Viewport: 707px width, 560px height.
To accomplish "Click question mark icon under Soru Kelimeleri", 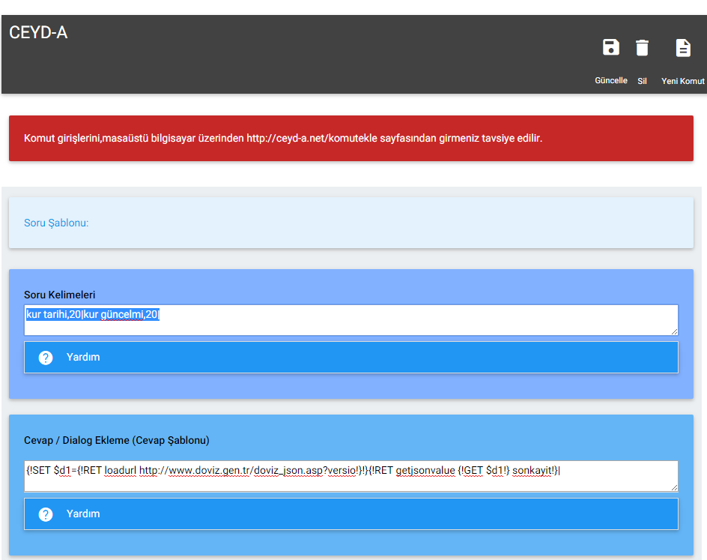I will tap(46, 358).
